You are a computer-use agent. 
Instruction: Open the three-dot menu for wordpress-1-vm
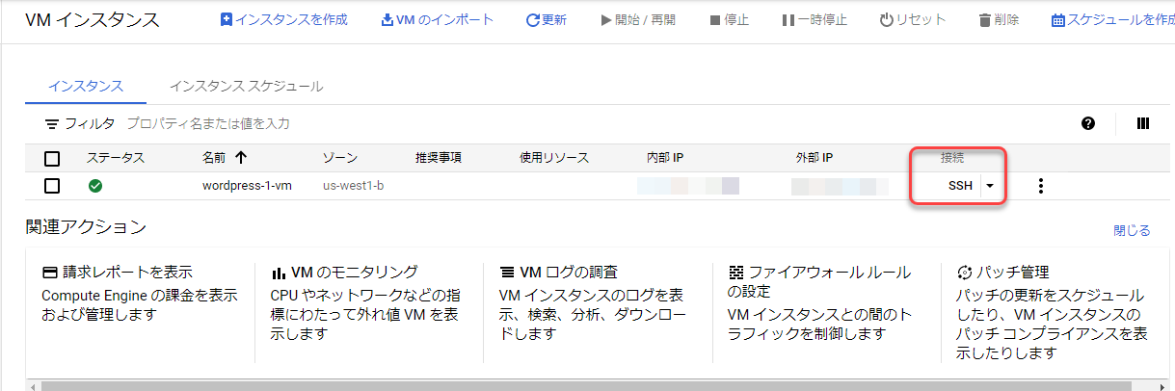tap(1040, 186)
